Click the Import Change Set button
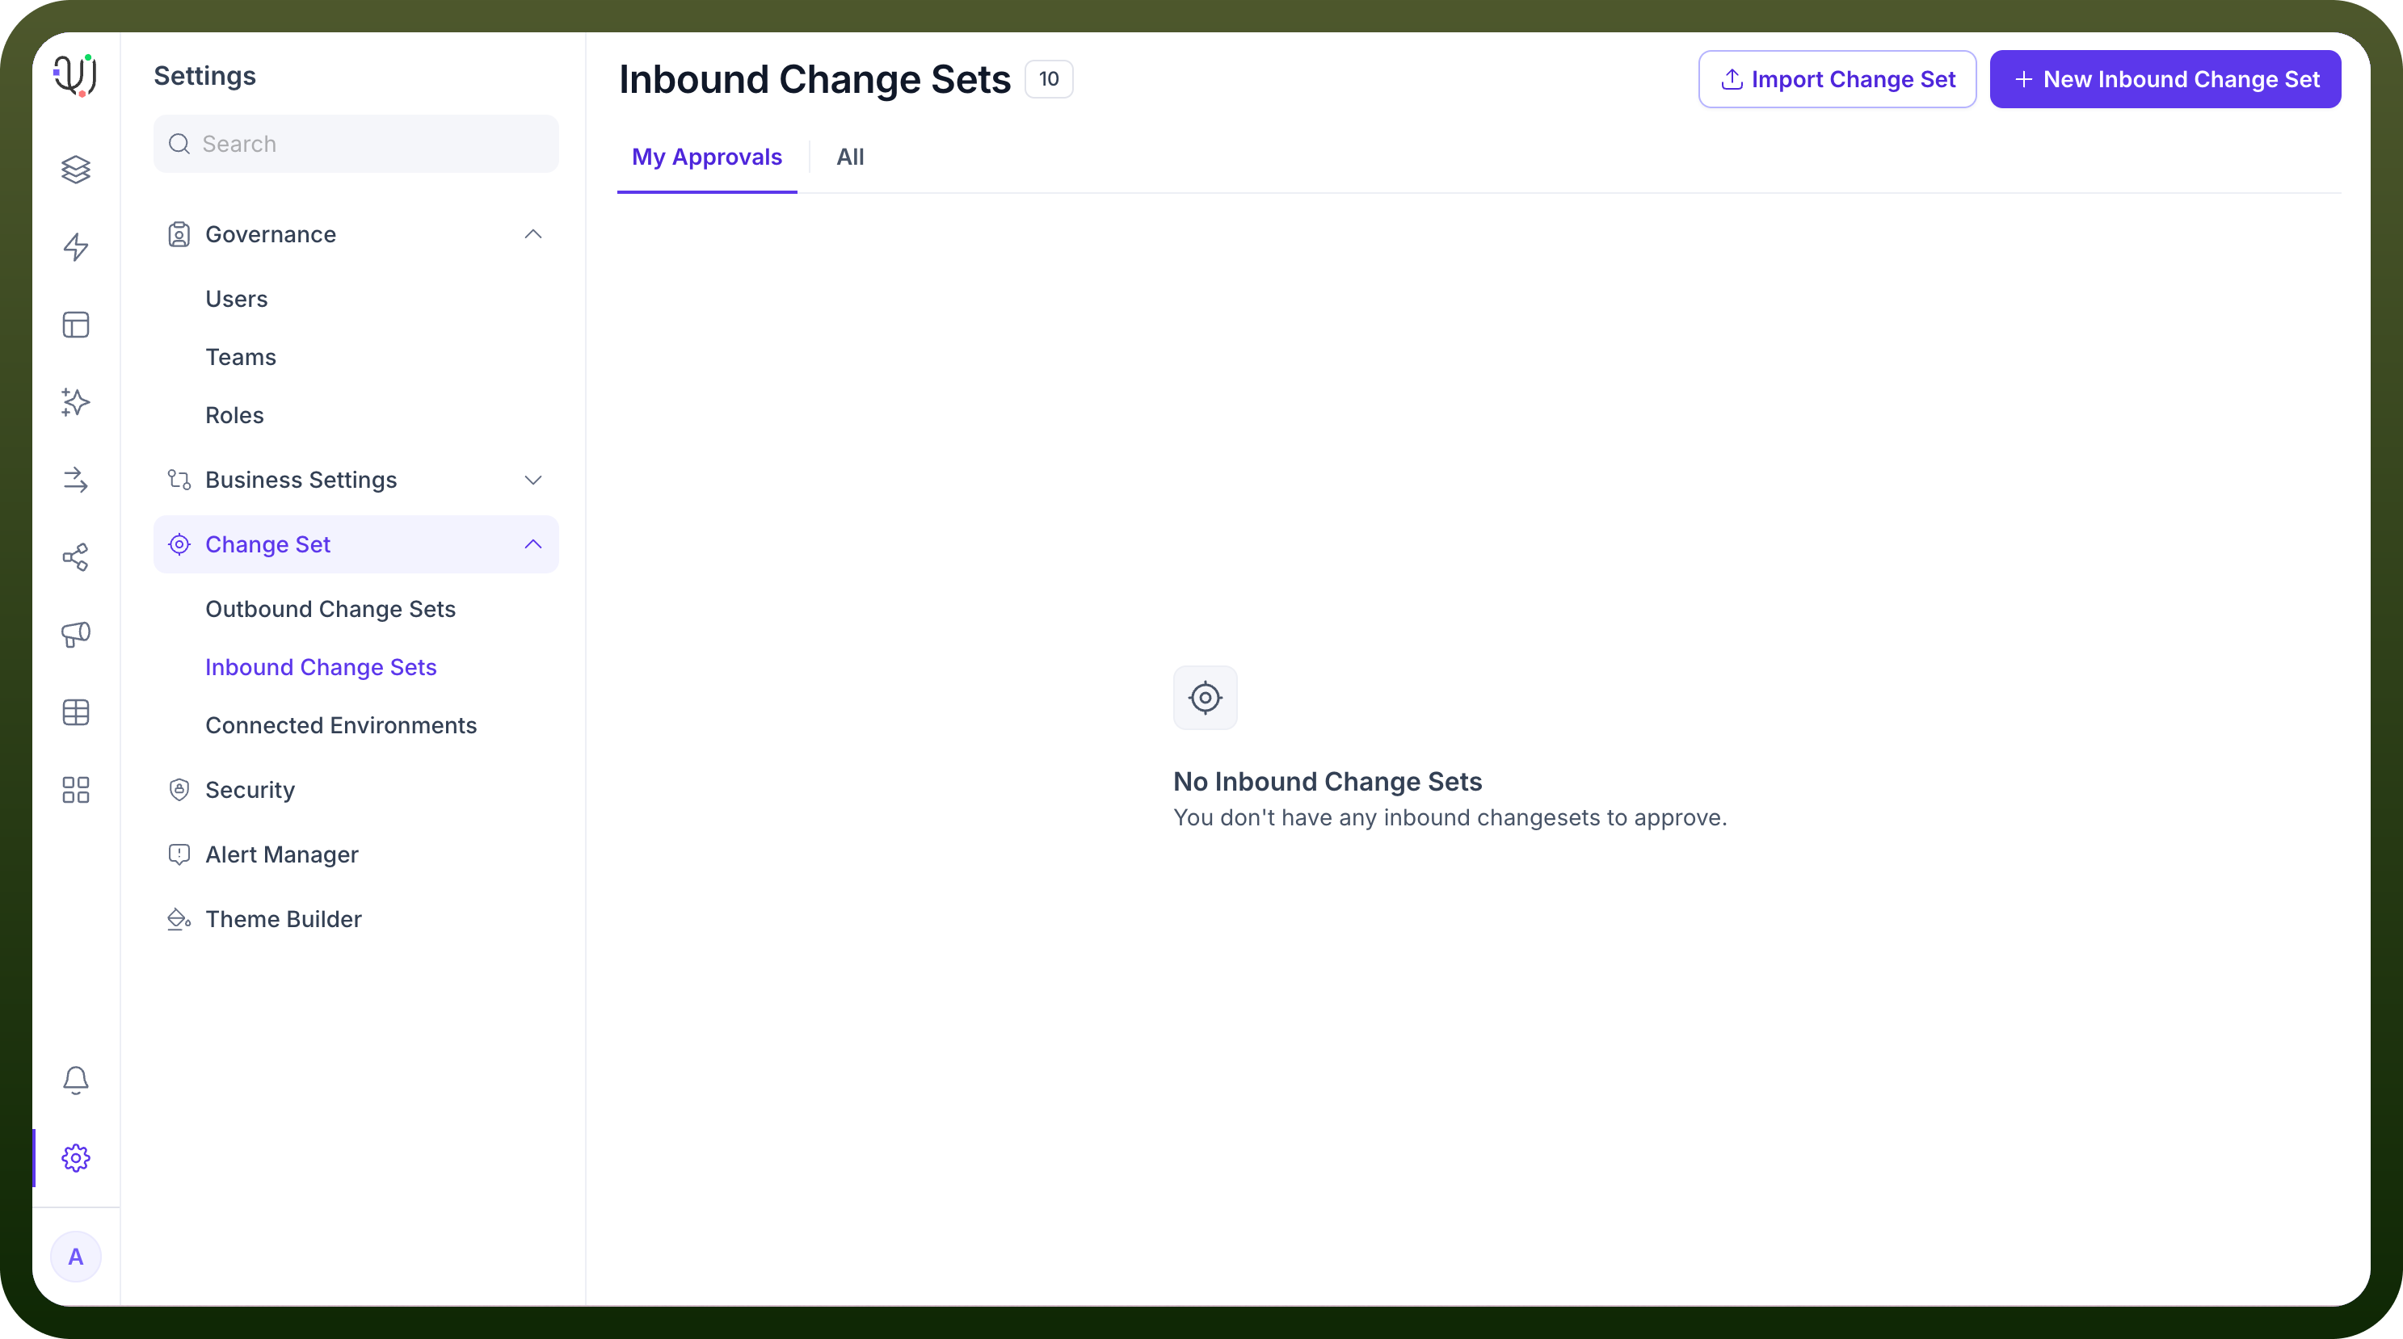The image size is (2403, 1339). (x=1837, y=79)
